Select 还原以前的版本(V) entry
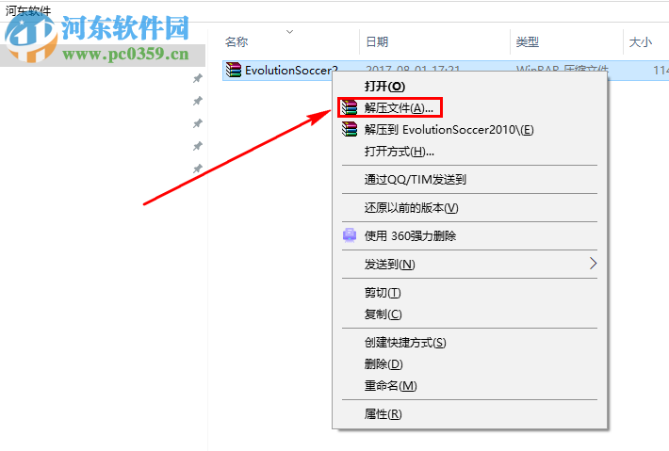 click(469, 207)
